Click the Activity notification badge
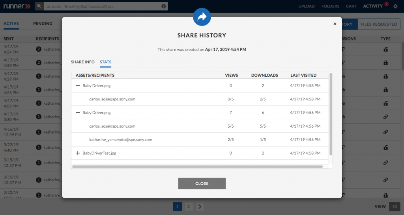Viewport: 404px width, 215px height. 386,4
